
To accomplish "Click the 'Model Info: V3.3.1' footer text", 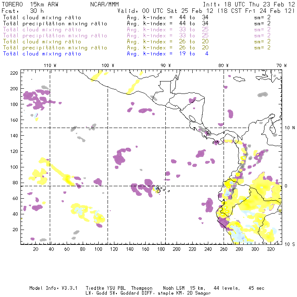I will (53, 288).
